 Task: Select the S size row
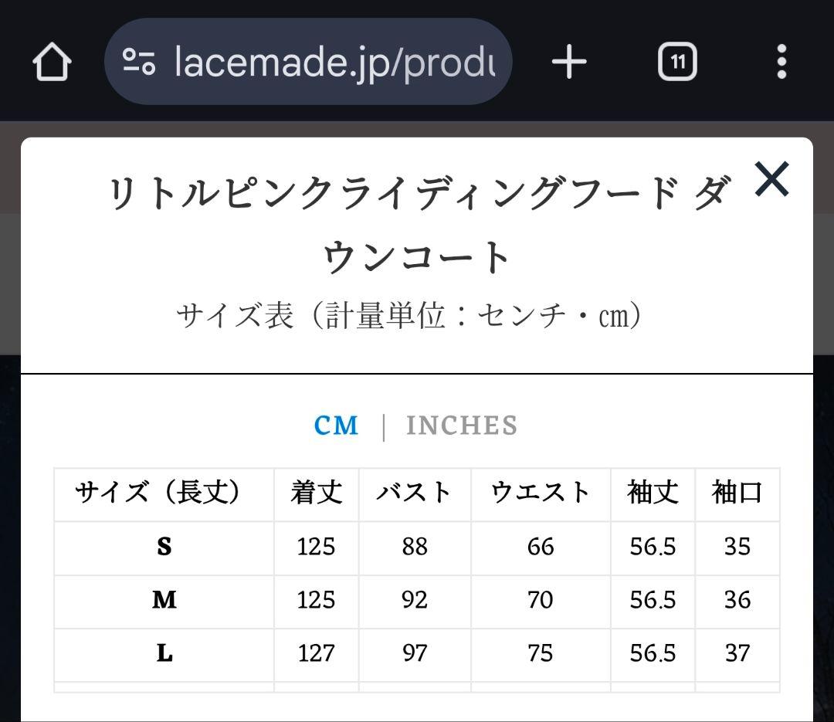[164, 547]
